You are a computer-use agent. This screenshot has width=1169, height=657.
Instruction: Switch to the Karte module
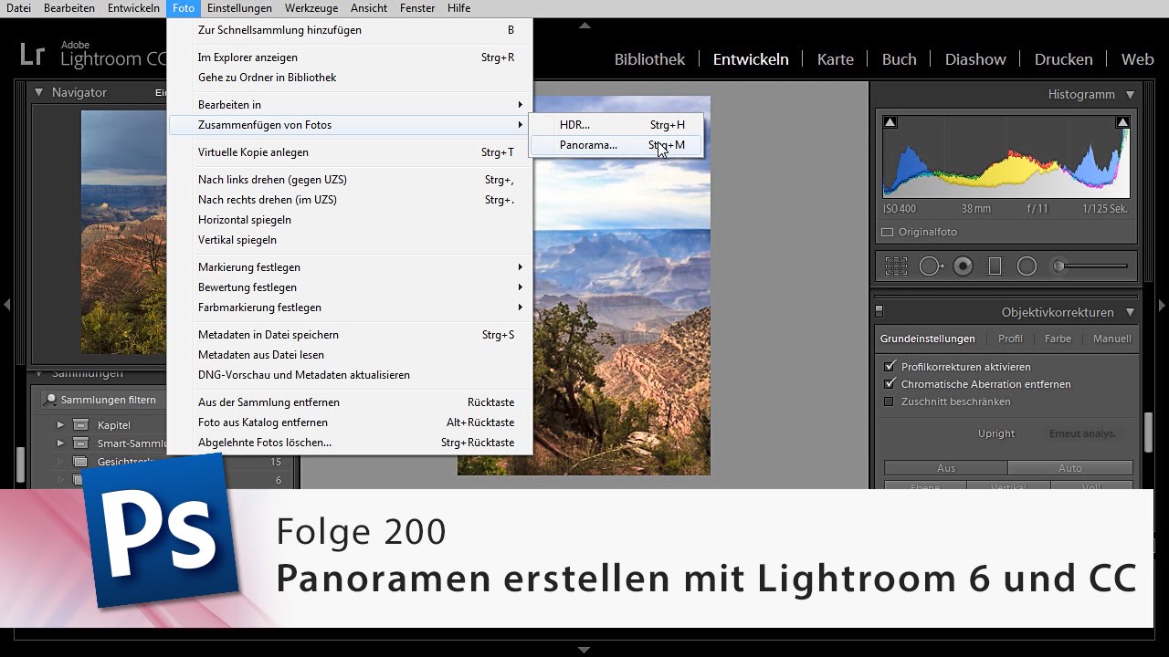point(835,59)
